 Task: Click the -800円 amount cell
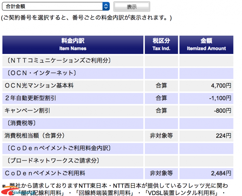[222, 111]
